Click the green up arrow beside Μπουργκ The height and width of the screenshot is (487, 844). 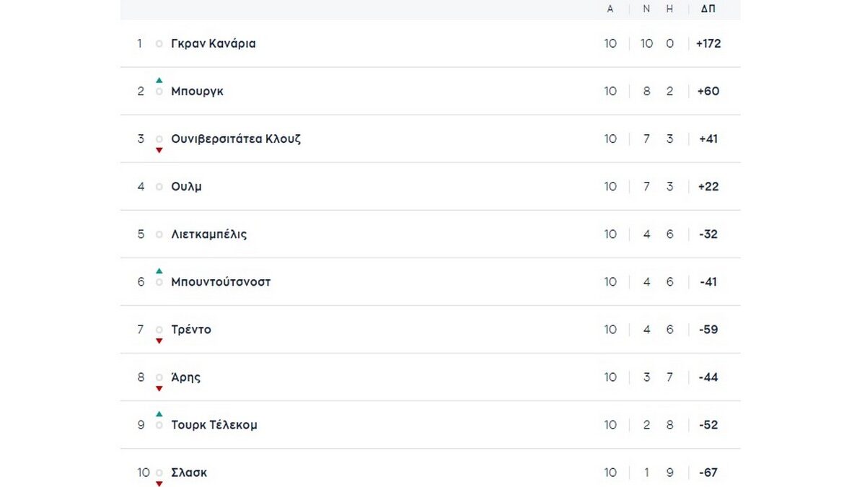tap(159, 80)
